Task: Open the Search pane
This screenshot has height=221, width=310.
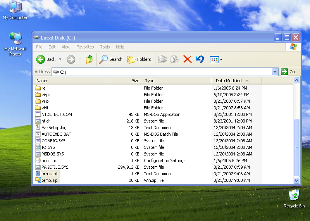Action: tap(111, 59)
